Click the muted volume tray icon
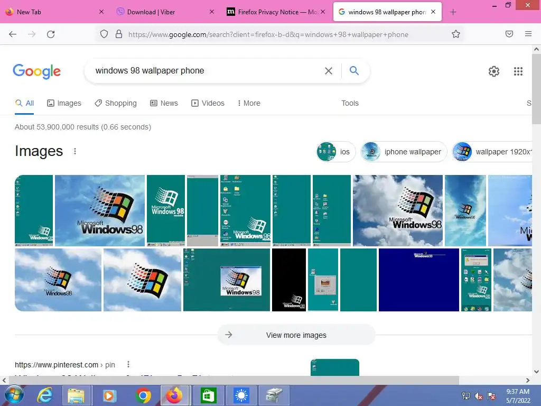541x406 pixels. coord(479,396)
